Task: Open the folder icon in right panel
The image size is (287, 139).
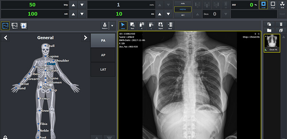Action: [269, 30]
